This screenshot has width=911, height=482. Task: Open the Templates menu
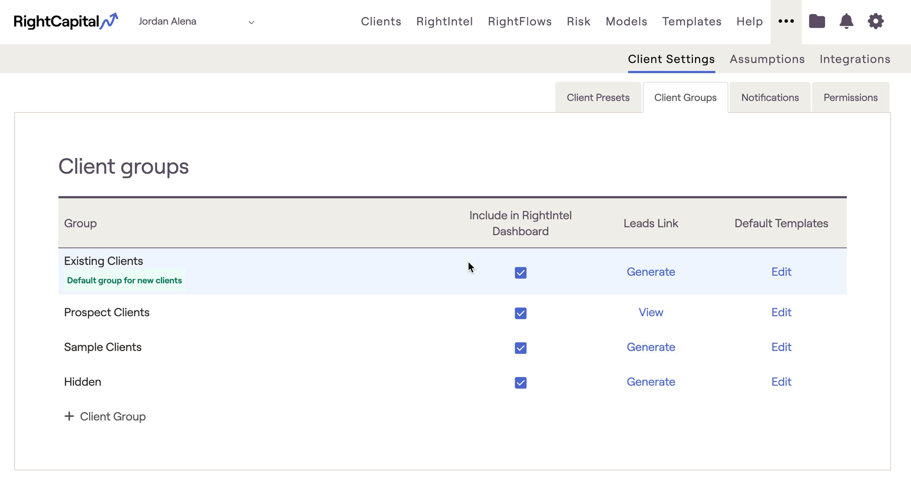691,21
